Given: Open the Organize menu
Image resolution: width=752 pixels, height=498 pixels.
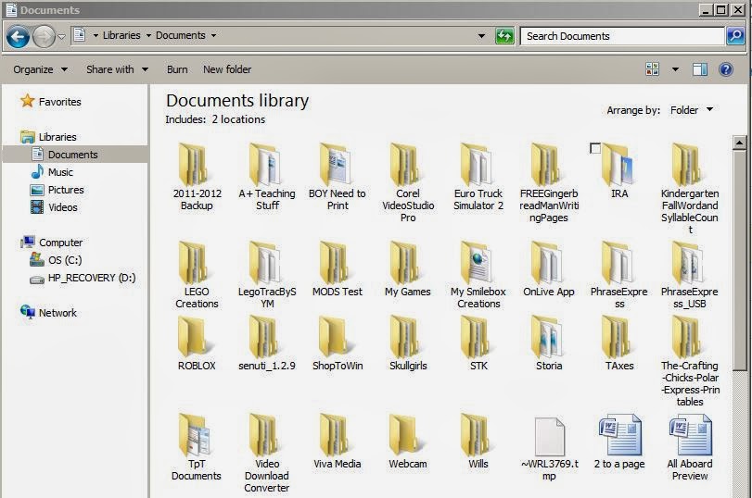Looking at the screenshot, I should [x=40, y=69].
